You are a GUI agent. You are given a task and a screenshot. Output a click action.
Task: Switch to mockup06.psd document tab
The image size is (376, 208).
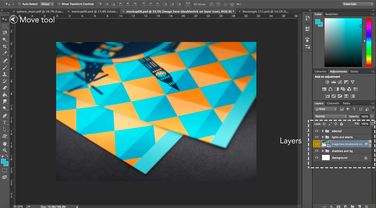tap(93, 11)
